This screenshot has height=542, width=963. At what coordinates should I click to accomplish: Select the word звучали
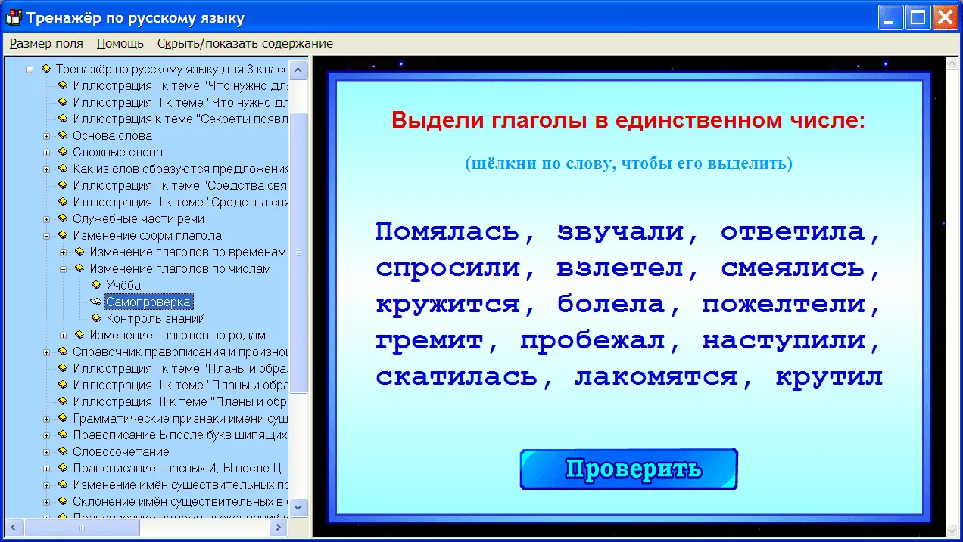click(620, 232)
